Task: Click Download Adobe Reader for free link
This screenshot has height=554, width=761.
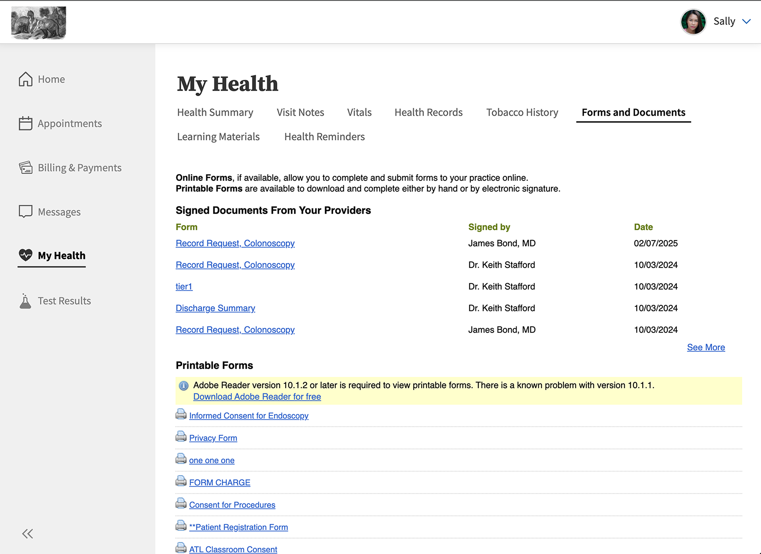Action: (257, 397)
